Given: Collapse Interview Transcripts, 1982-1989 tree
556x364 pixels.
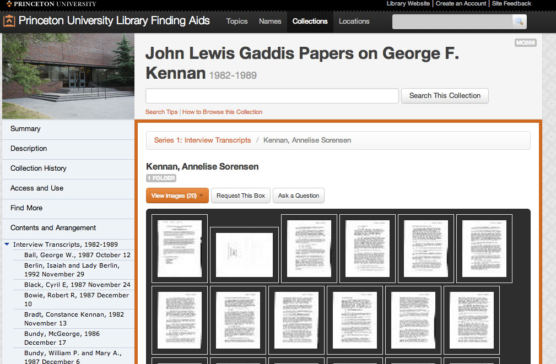Looking at the screenshot, I should (7, 244).
